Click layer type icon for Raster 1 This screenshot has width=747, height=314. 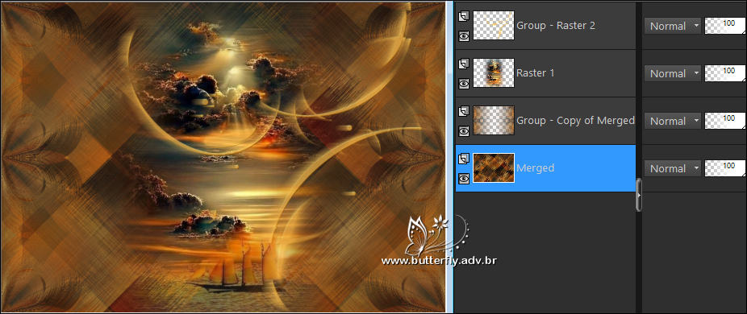pyautogui.click(x=464, y=64)
